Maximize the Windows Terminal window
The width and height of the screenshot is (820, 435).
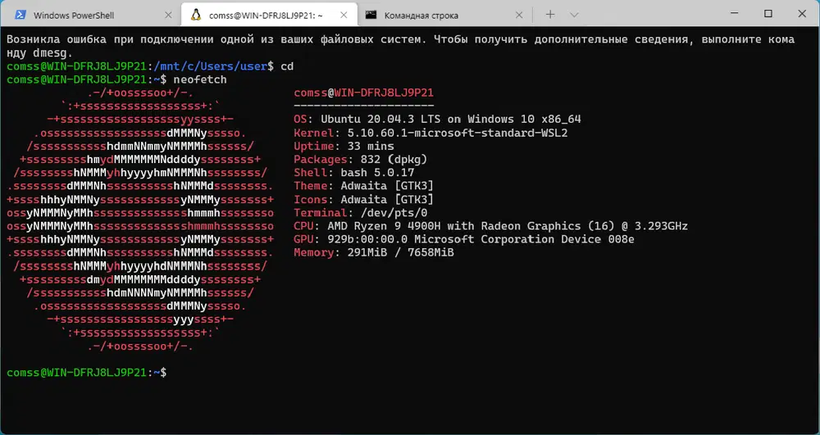(x=768, y=14)
